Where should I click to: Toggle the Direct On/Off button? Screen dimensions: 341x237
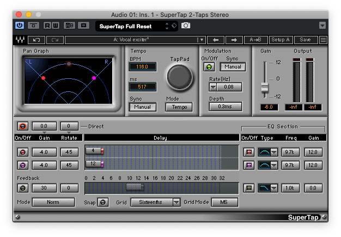tap(23, 126)
